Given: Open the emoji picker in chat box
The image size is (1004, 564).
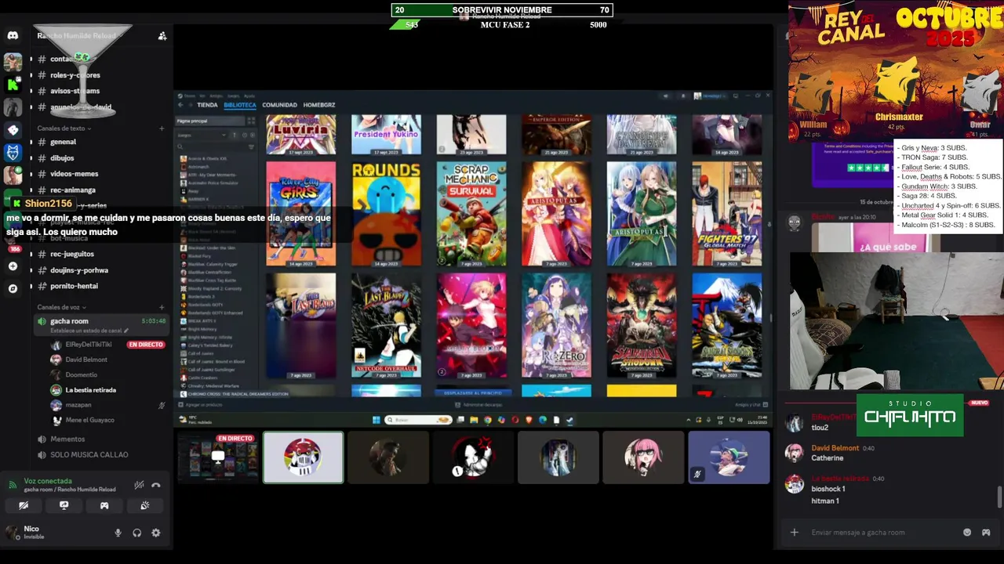Looking at the screenshot, I should pos(967,533).
